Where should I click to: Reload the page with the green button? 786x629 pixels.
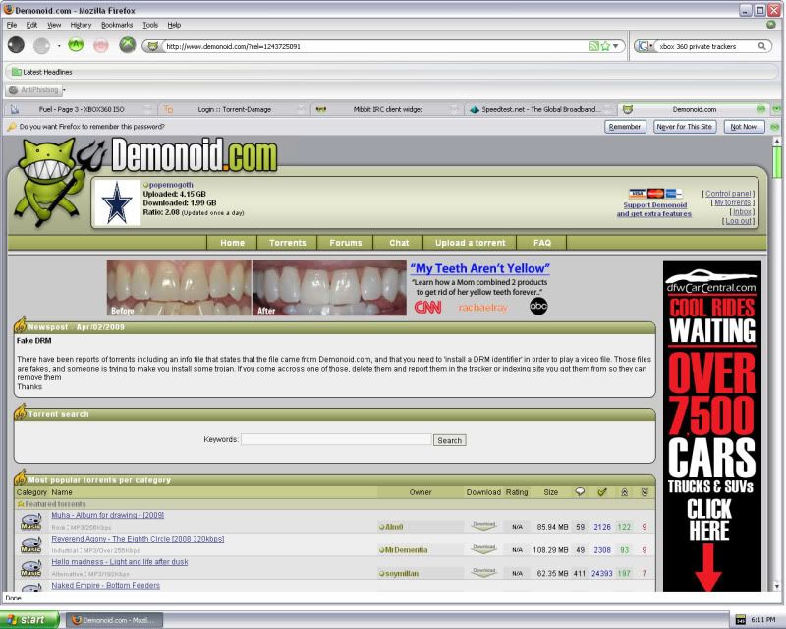tap(76, 45)
